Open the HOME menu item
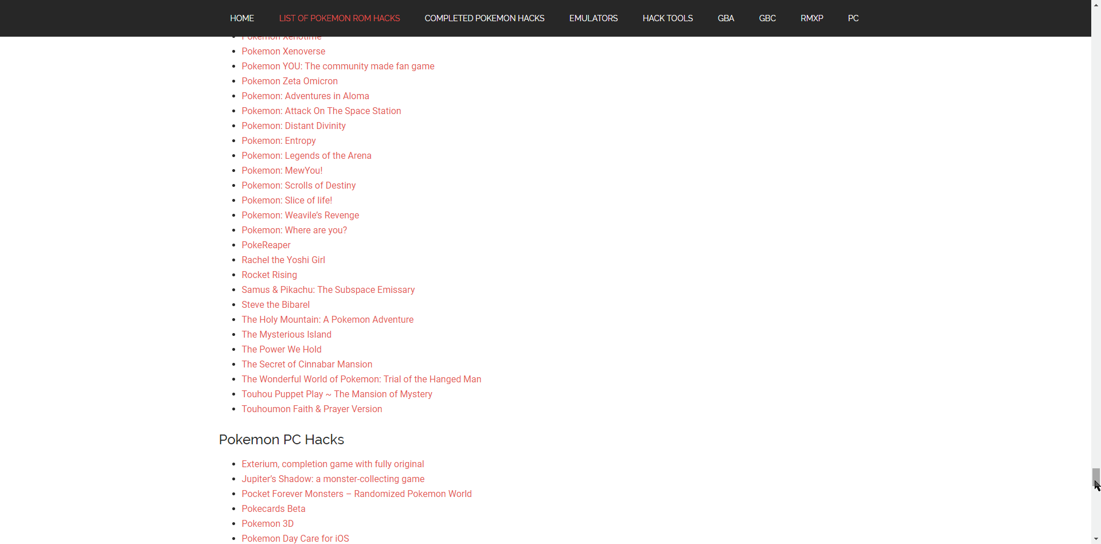 pyautogui.click(x=241, y=18)
